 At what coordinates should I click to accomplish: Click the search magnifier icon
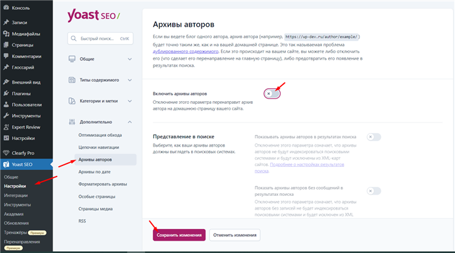(x=73, y=38)
